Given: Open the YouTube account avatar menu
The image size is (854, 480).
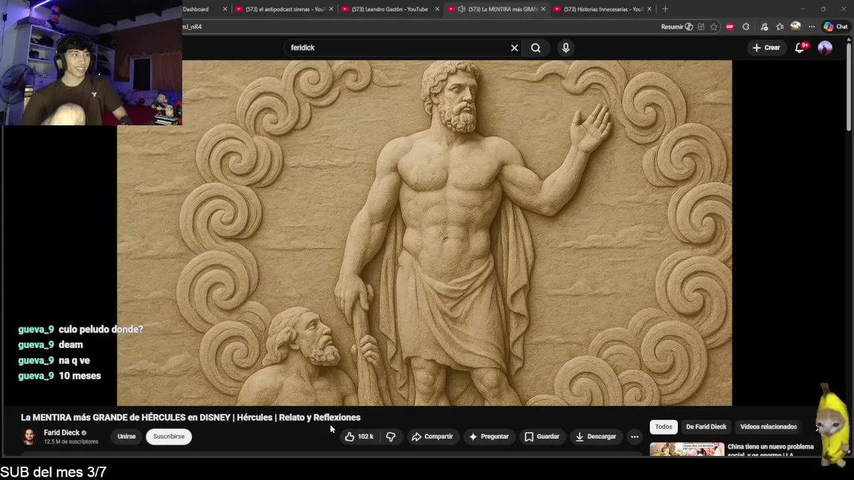Looking at the screenshot, I should pyautogui.click(x=825, y=47).
